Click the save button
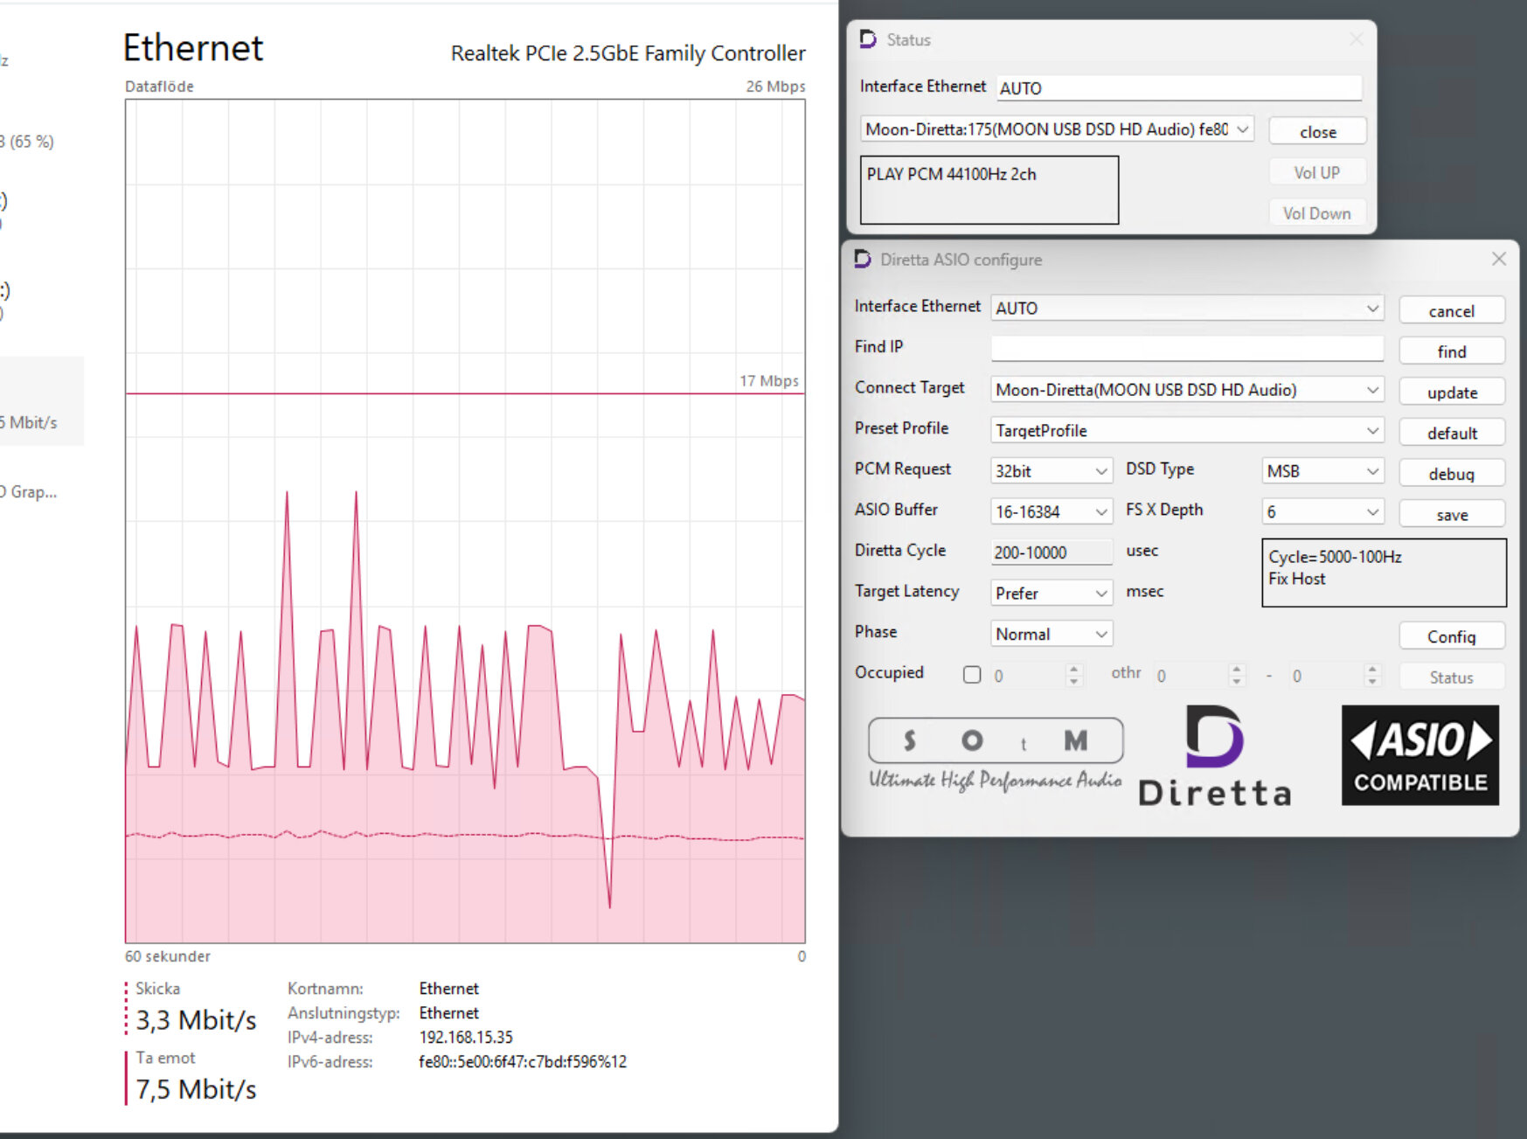 1452,514
